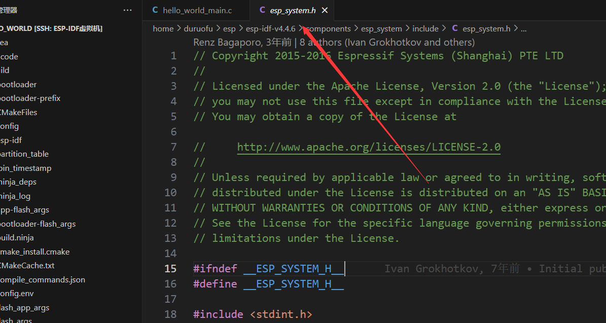Image resolution: width=606 pixels, height=323 pixels.
Task: Open CMakeCache.txt from Explorer
Action: click(x=27, y=265)
